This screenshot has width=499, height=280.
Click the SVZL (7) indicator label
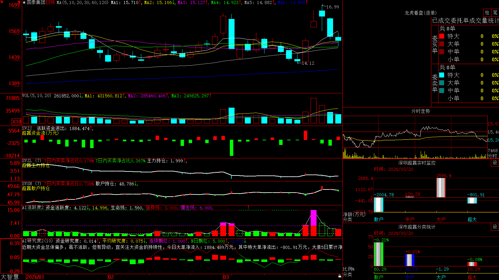31,161
